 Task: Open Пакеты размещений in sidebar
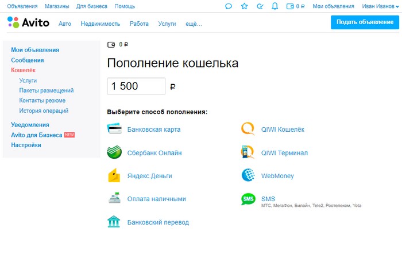coord(47,91)
